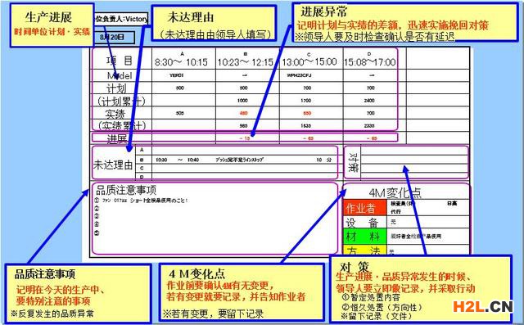This screenshot has height=325, width=524.
Task: Click the 8月20日 date box
Action: click(x=114, y=38)
